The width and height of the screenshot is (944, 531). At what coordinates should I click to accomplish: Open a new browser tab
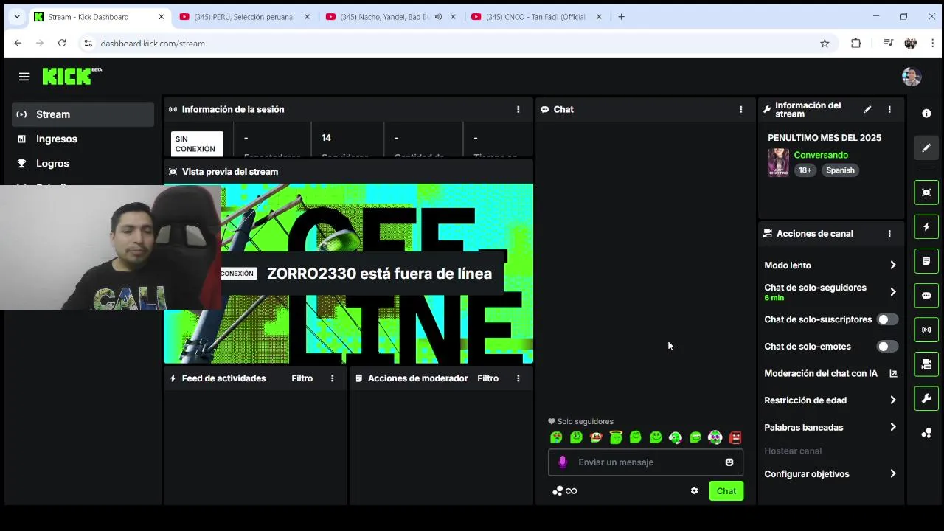(x=621, y=17)
